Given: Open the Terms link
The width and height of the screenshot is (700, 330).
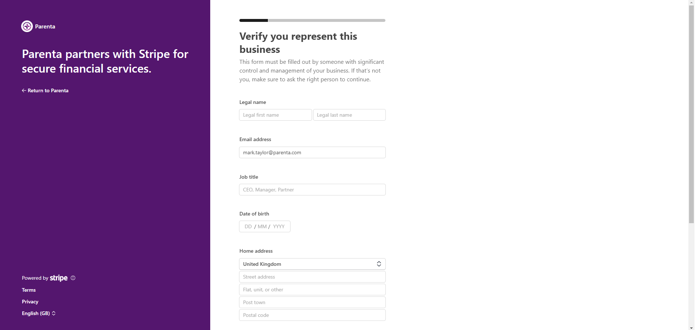Looking at the screenshot, I should [29, 290].
